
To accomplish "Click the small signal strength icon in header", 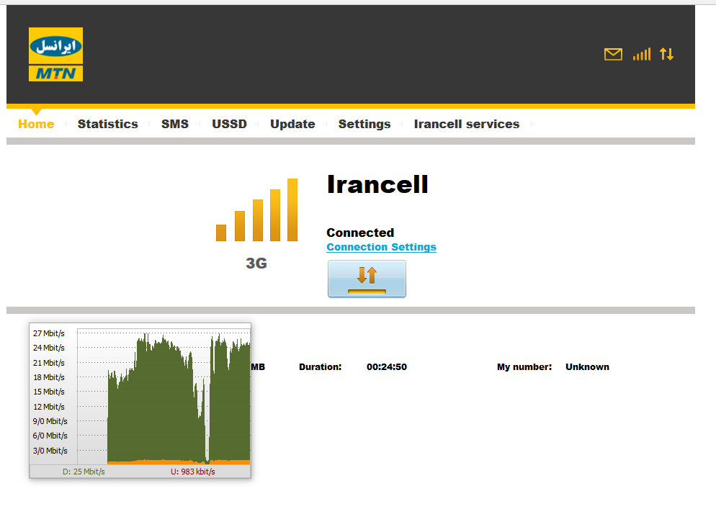I will tap(641, 54).
